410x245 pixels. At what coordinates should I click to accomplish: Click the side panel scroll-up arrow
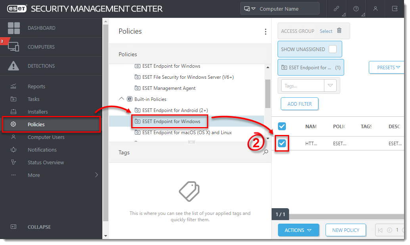click(105, 21)
